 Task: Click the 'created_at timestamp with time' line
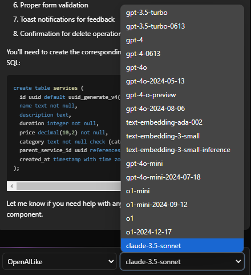tap(70, 160)
